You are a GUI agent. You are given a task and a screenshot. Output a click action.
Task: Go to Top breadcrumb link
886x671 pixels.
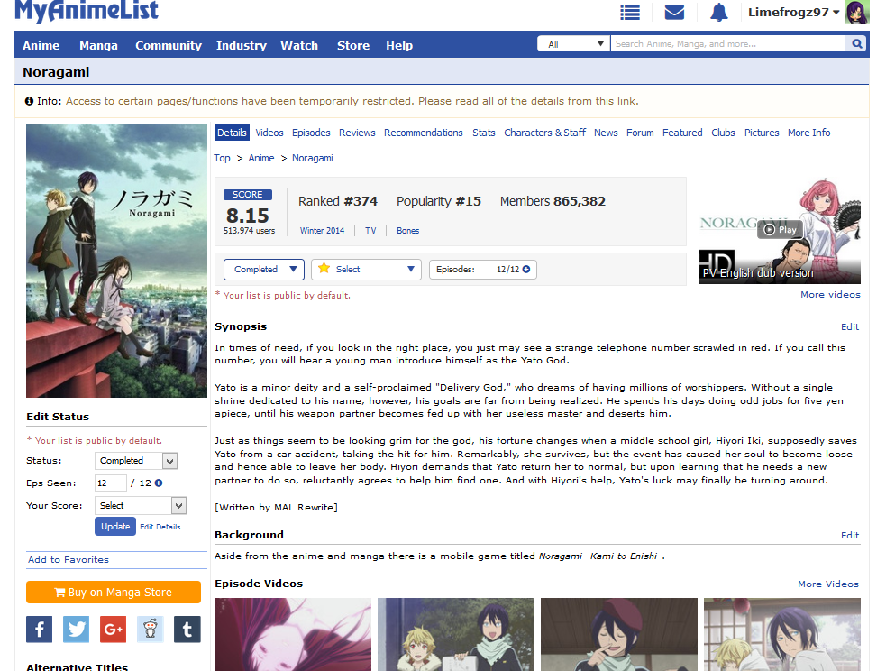[222, 159]
